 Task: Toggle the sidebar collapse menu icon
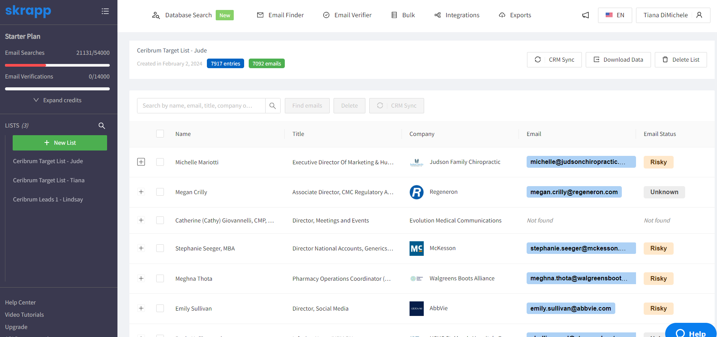[105, 11]
